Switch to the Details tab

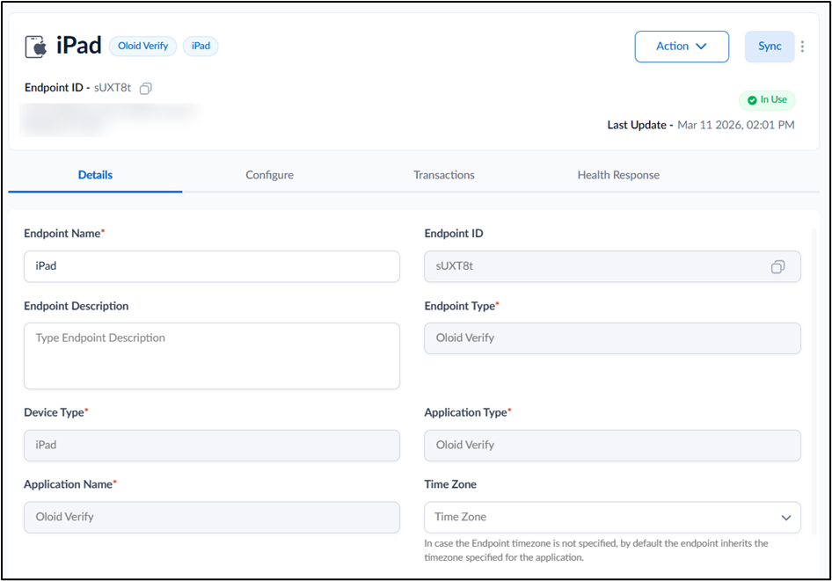click(96, 175)
